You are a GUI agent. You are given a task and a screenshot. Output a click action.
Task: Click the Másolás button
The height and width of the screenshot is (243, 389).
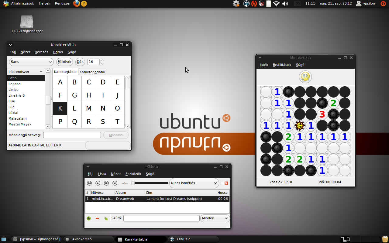click(116, 135)
